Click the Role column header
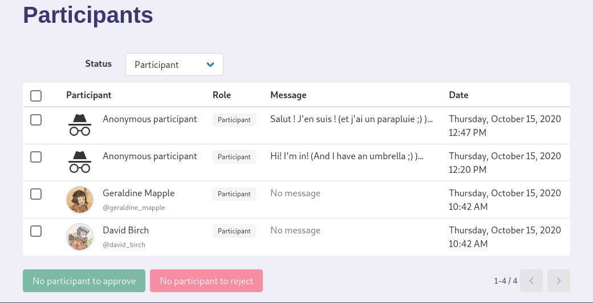 click(222, 95)
